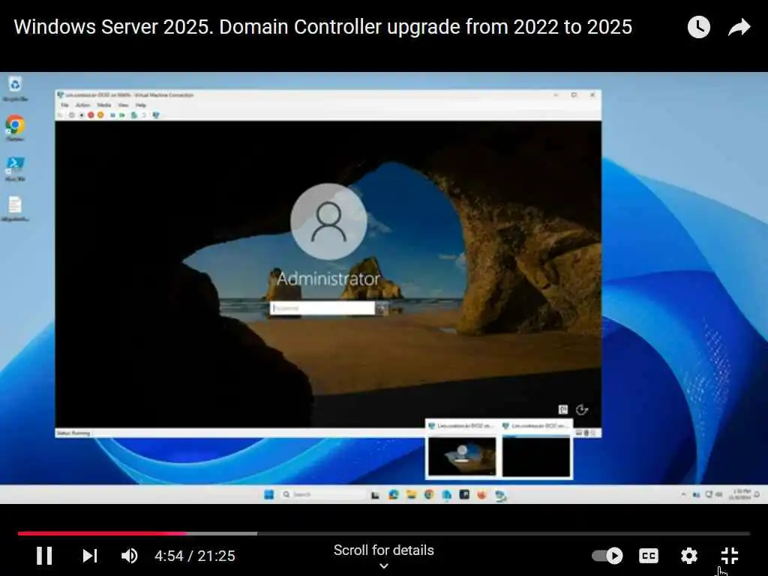The width and height of the screenshot is (768, 576).
Task: Open the taskbar notification bell
Action: point(757,495)
